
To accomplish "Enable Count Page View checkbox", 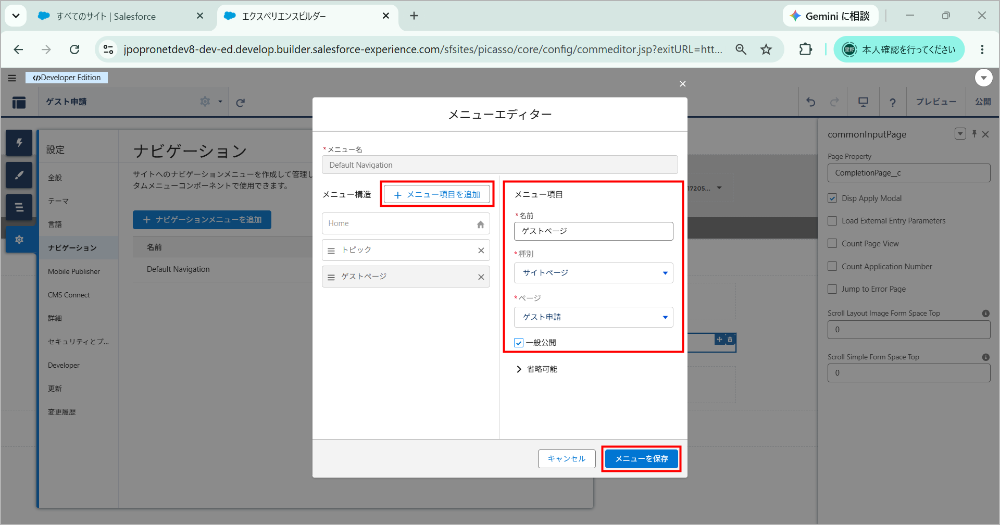I will pyautogui.click(x=832, y=243).
